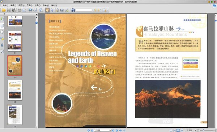Click the Save As disk icon
Screen dimensions: 217x132
(14, 10)
